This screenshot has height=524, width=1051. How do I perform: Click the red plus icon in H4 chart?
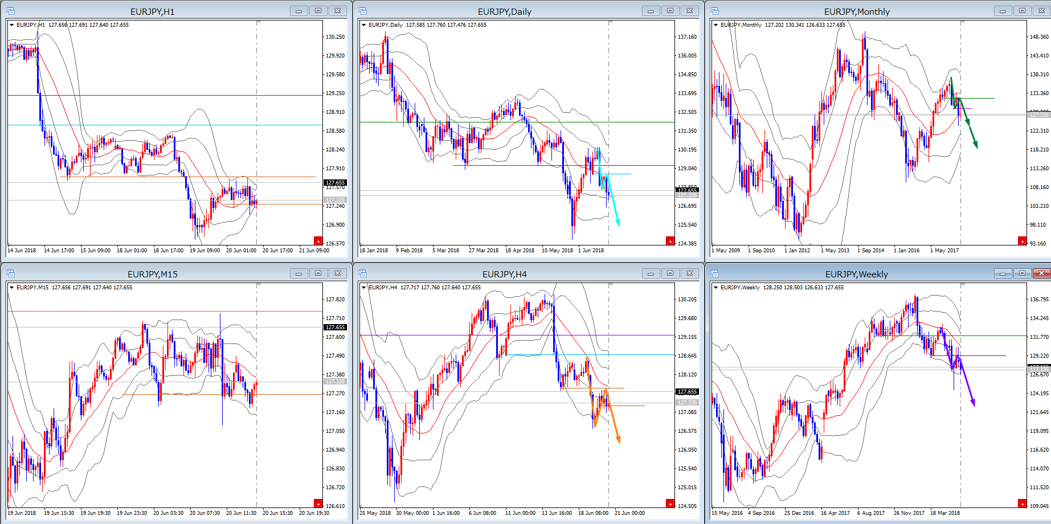tap(670, 503)
